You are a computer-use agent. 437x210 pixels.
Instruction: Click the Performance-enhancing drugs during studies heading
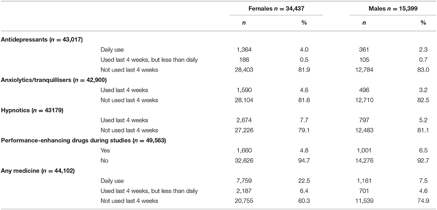pos(83,141)
